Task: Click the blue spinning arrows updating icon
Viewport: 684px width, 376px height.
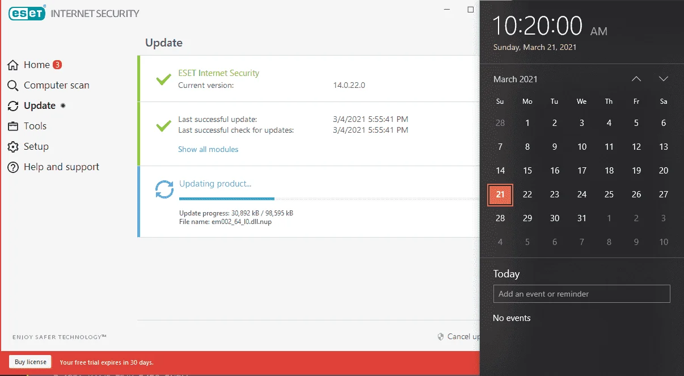Action: (164, 189)
